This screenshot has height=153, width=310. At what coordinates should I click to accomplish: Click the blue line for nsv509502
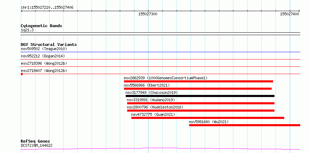(x=160, y=52)
